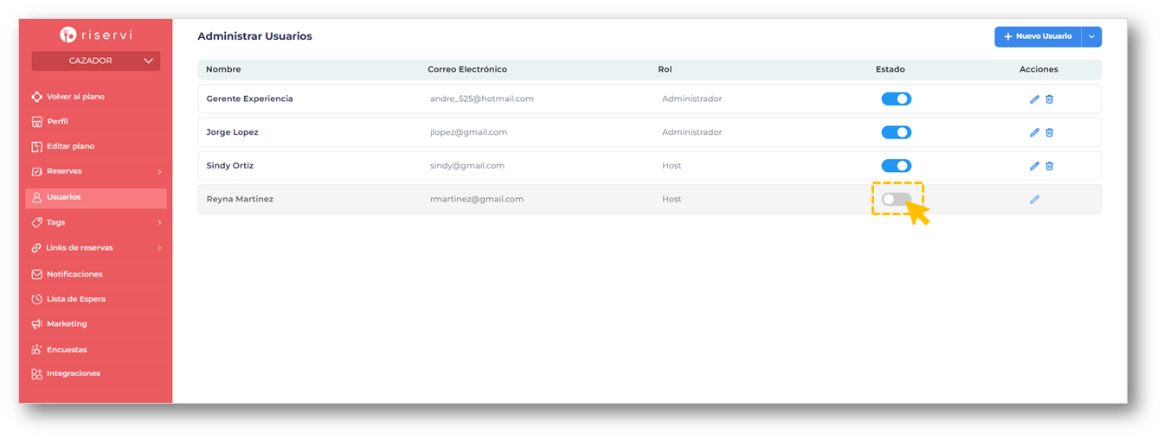Delete Sindy Ortiz with trash icon
This screenshot has height=440, width=1164.
click(x=1050, y=166)
